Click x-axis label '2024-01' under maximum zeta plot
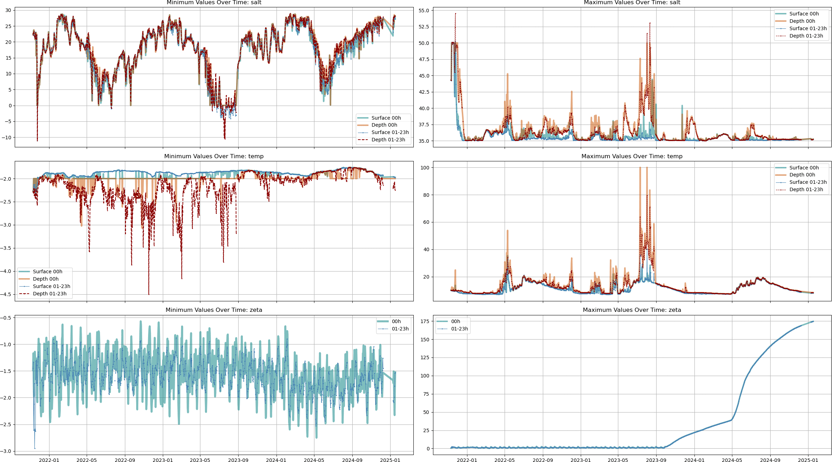The image size is (832, 462). [x=694, y=460]
